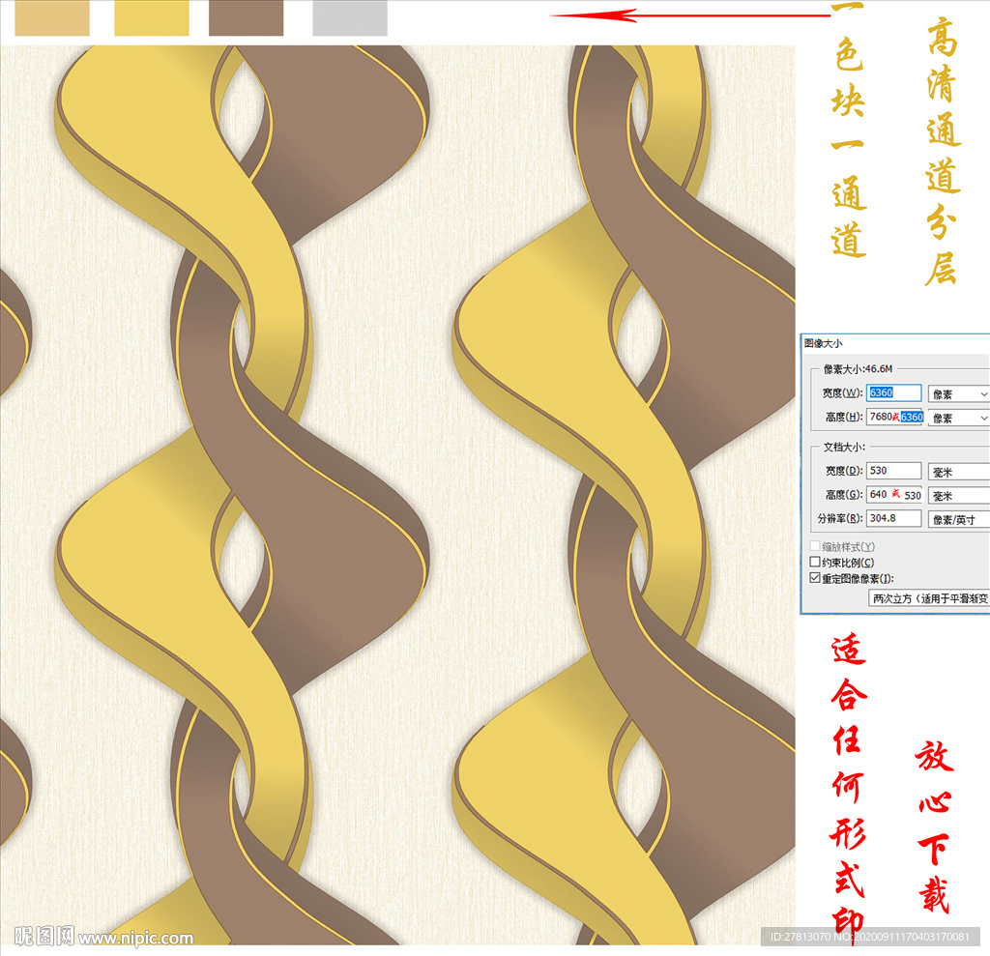This screenshot has width=990, height=956.
Task: Click the 图像大小 dialog title bar
Action: click(895, 343)
